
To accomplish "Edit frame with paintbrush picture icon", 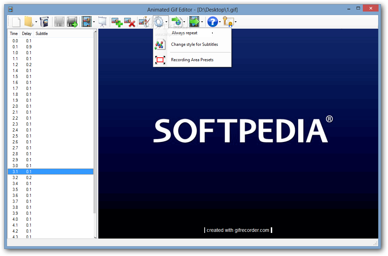I will [144, 22].
